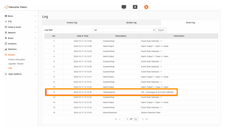Image resolution: width=230 pixels, height=128 pixels.
Task: Jump to the last log page
Action: point(147,119)
